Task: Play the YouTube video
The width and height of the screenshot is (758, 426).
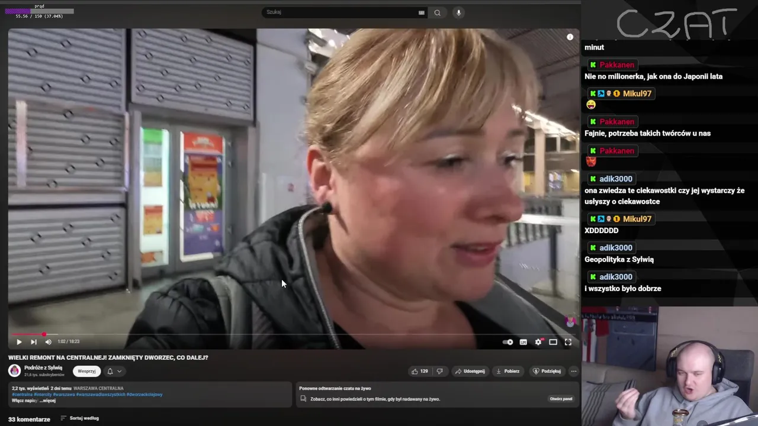Action: [x=19, y=342]
